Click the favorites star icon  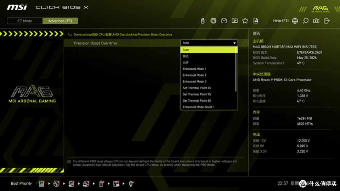245,21
